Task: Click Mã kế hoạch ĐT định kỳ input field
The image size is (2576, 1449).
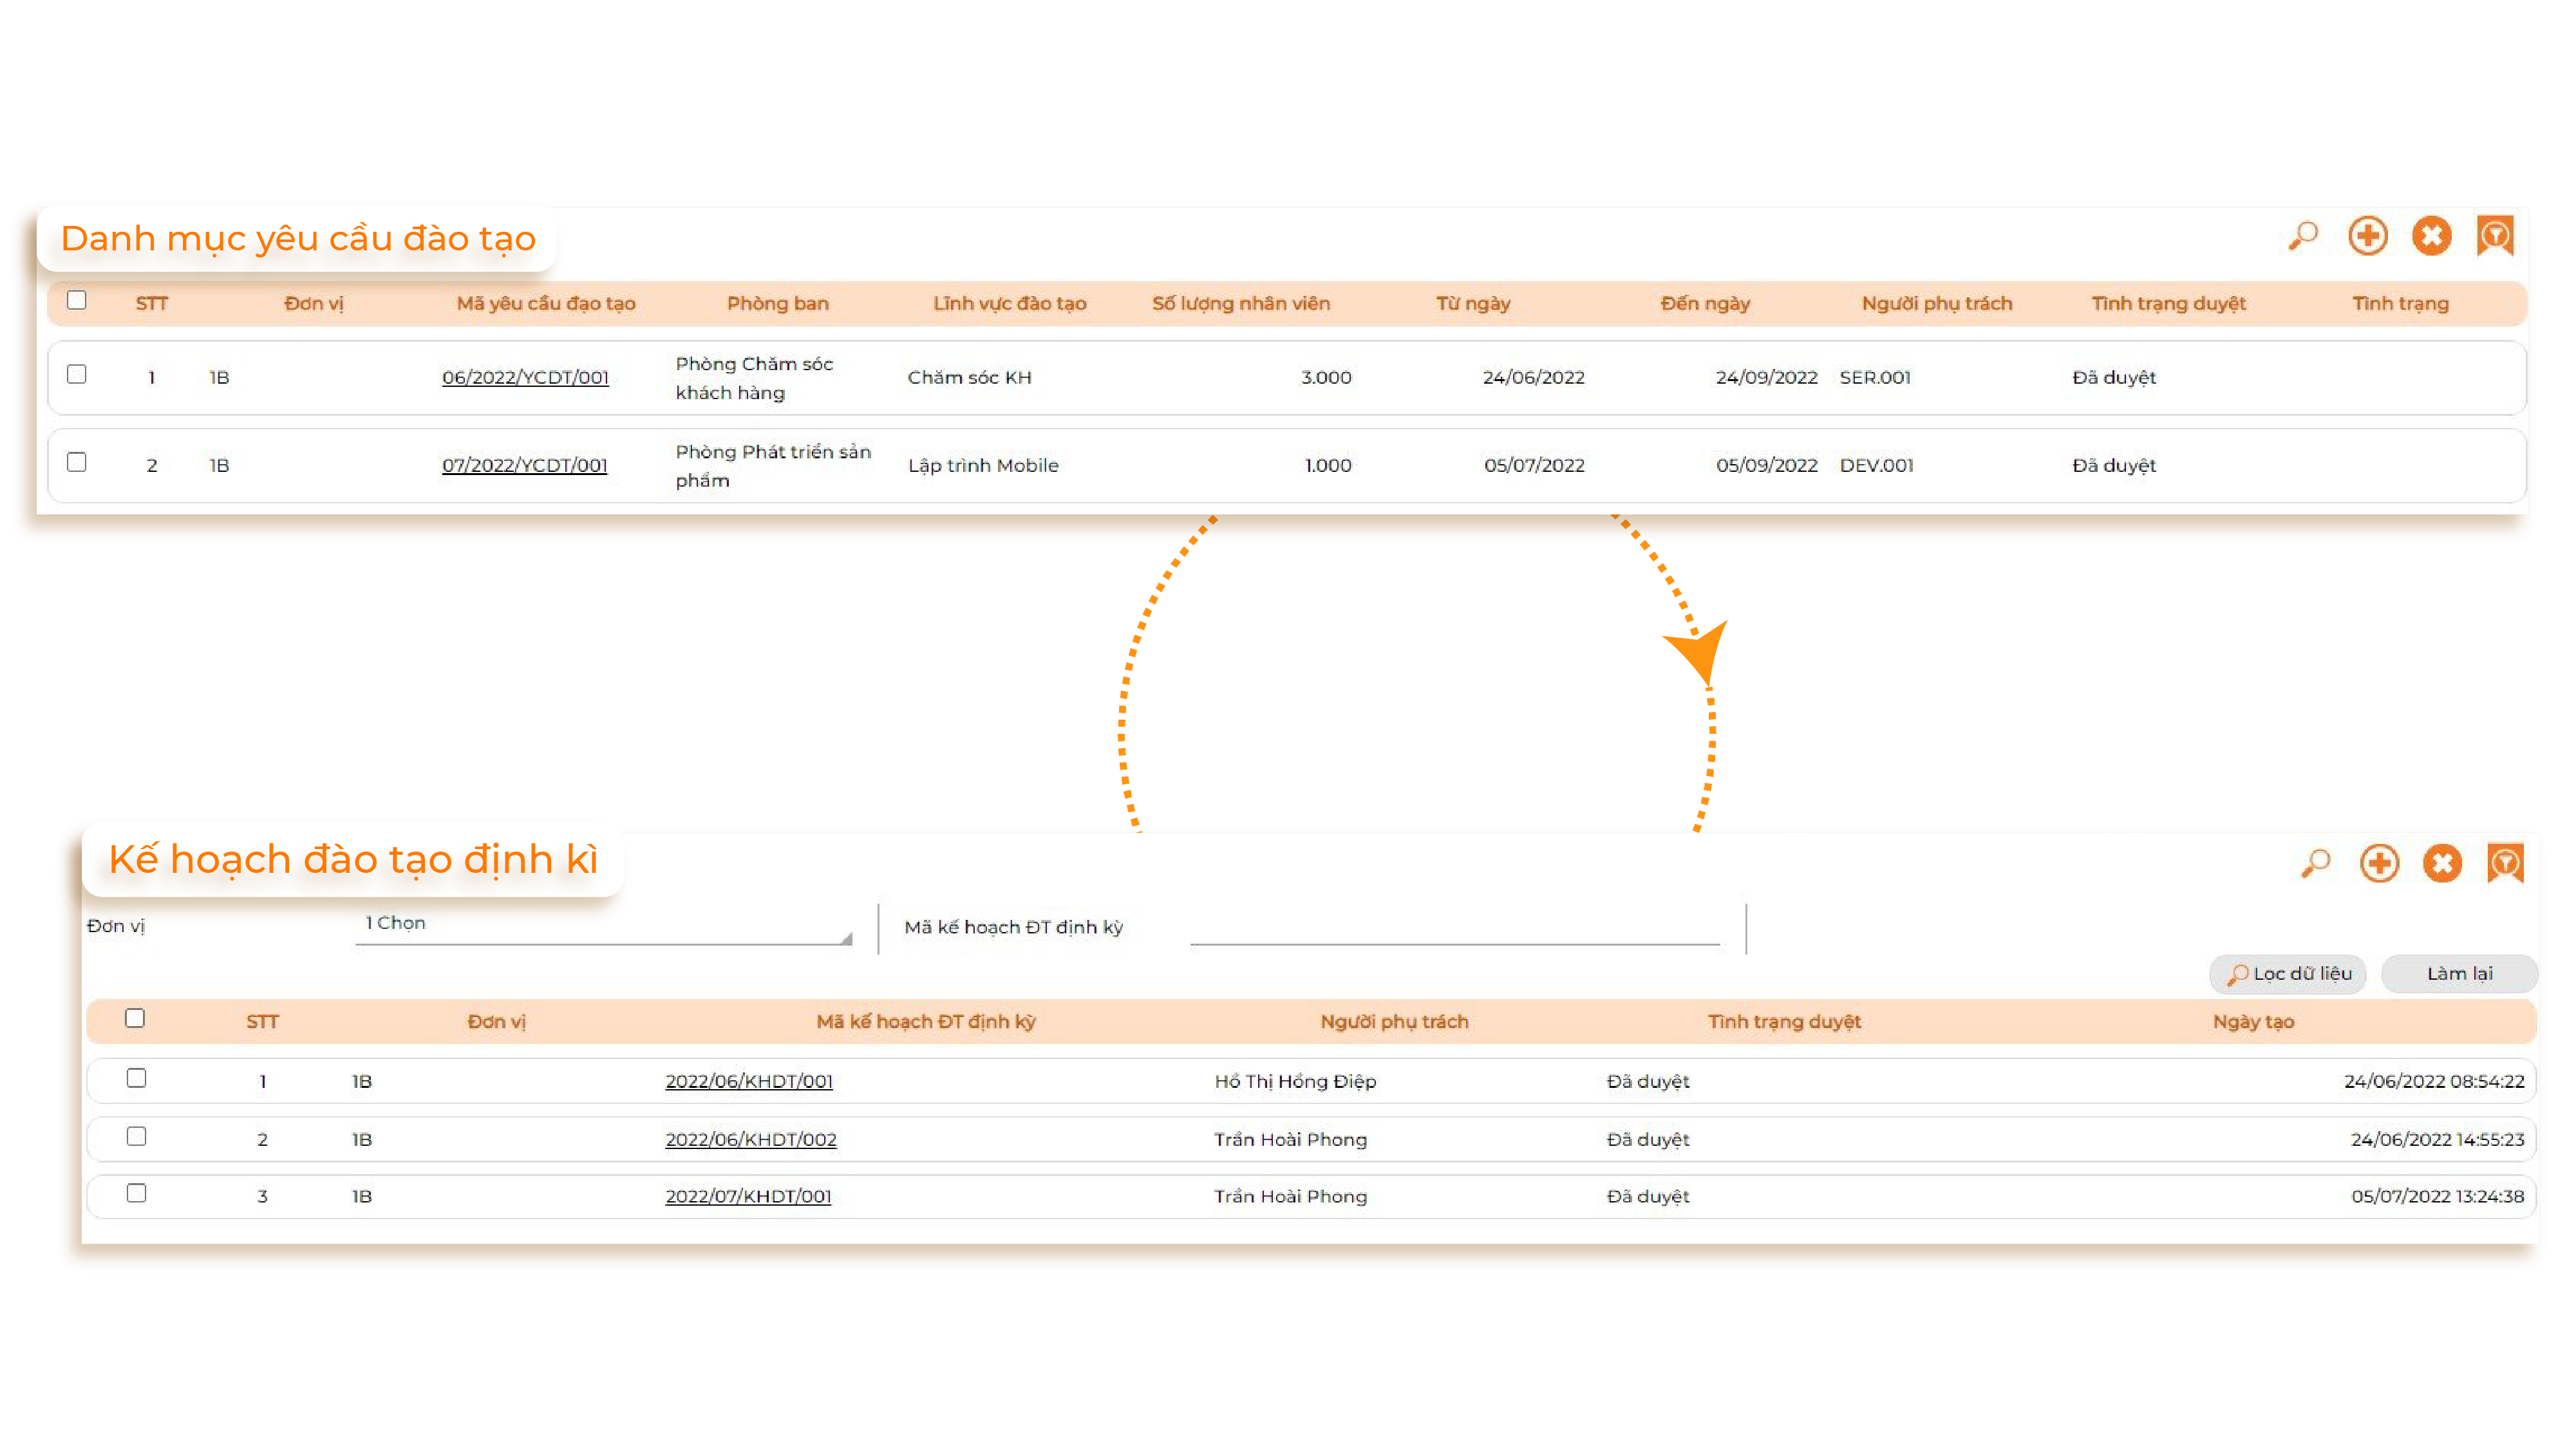Action: [x=1454, y=928]
